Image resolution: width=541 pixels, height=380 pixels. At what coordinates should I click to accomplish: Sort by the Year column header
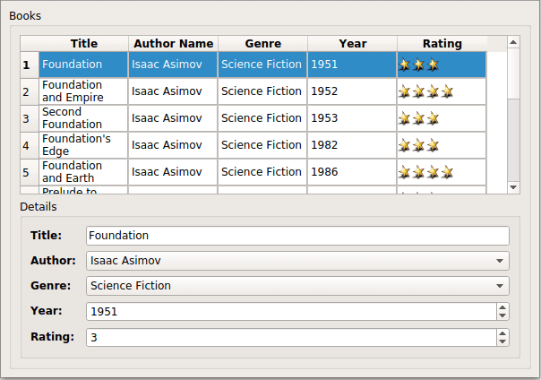(x=352, y=43)
